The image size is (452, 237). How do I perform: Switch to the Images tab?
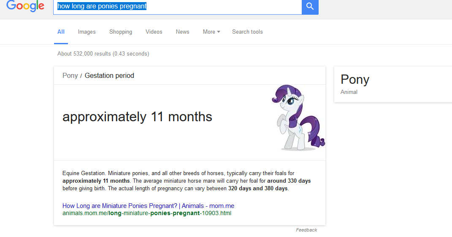[87, 32]
